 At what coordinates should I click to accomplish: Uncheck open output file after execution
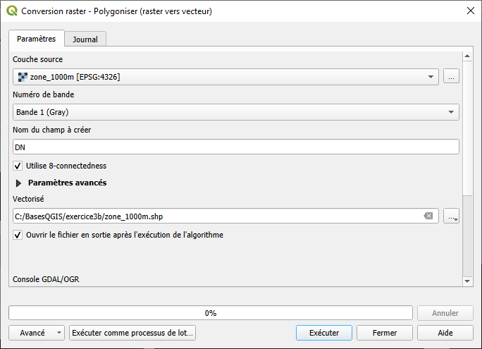click(18, 235)
